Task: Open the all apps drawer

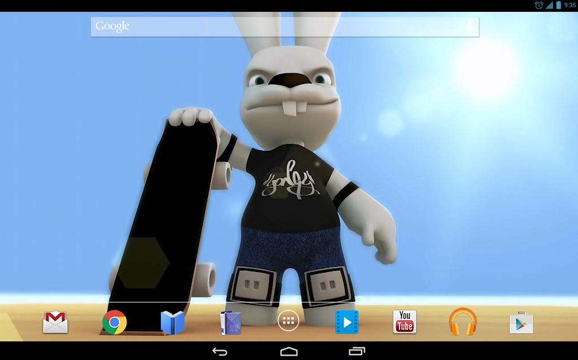Action: (288, 321)
